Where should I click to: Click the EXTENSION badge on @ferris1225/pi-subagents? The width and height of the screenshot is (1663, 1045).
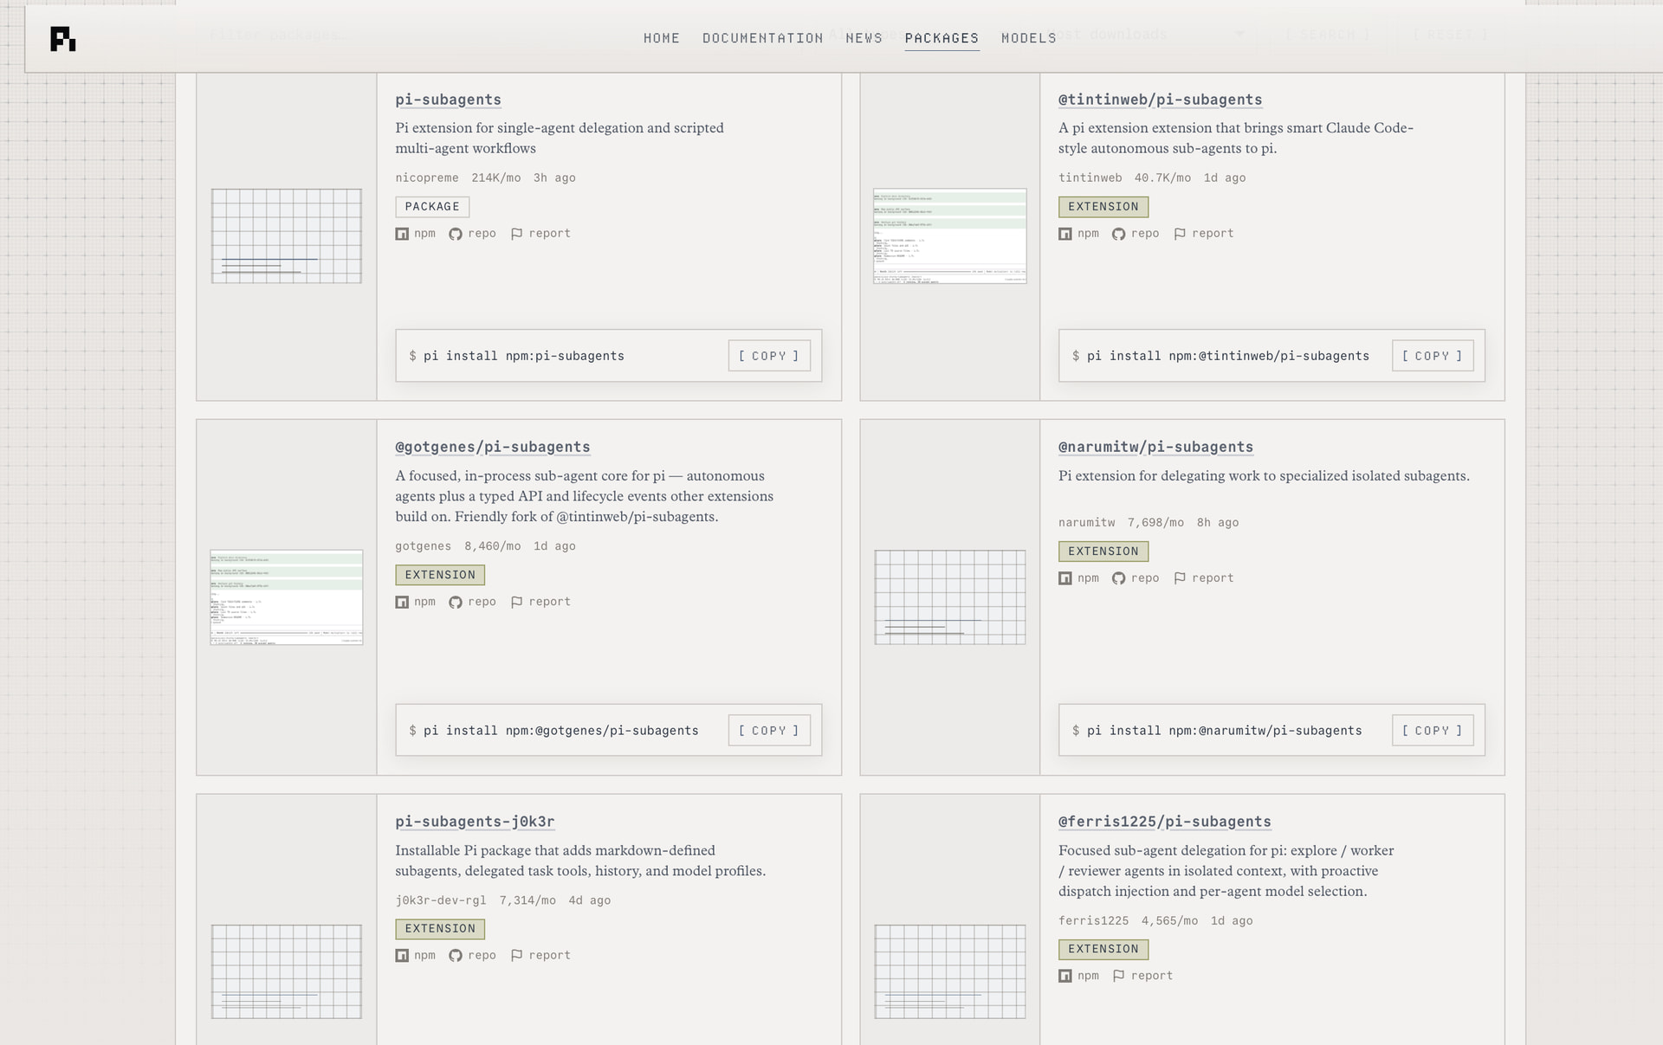pyautogui.click(x=1103, y=949)
